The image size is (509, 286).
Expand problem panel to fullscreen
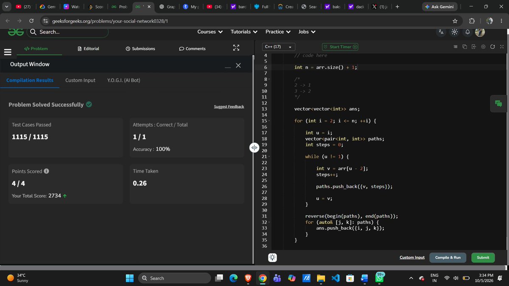[237, 48]
